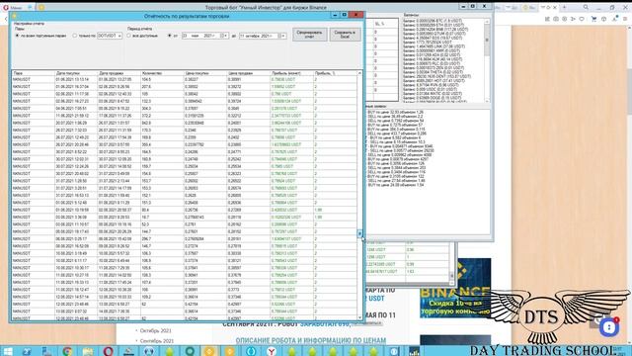Screen dimensions: 632x356
Task: Click the report table's scroll down arrow
Action: tap(359, 317)
